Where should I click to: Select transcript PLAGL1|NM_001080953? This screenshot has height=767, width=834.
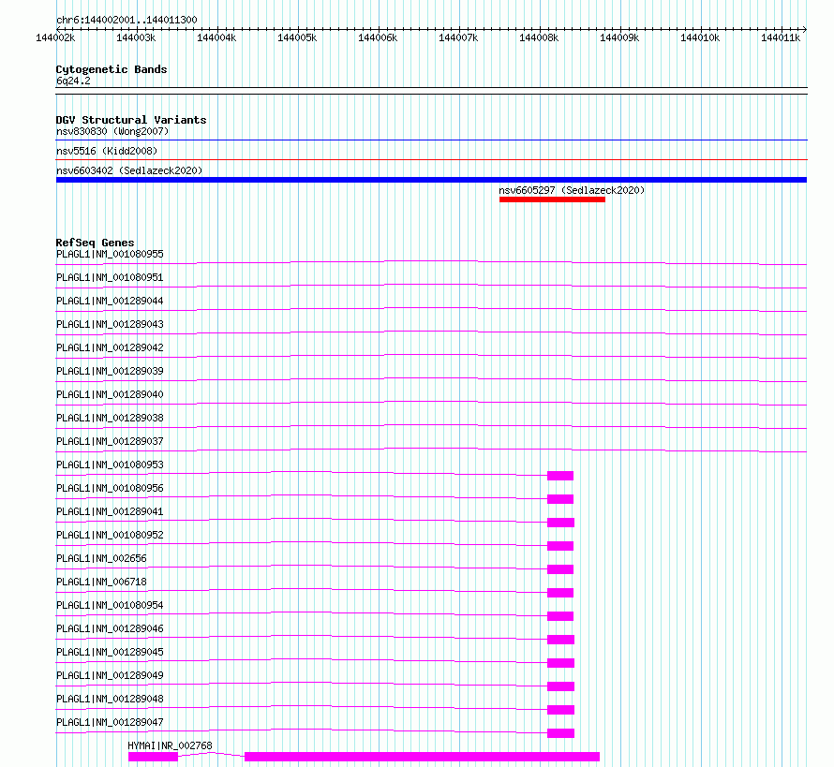(x=110, y=465)
